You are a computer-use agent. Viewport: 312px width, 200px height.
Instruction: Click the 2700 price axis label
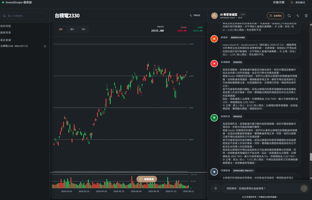pyautogui.click(x=191, y=44)
